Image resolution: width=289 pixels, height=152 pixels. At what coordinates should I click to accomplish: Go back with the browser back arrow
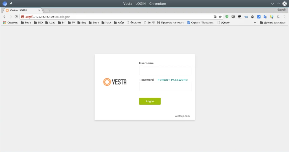[5, 17]
